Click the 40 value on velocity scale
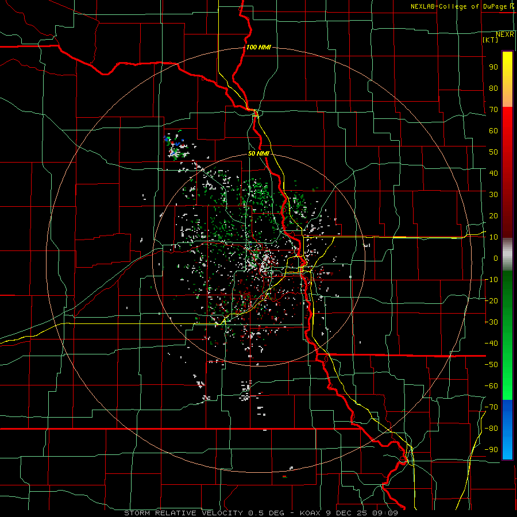Screen dimensions: 517x517 493,173
